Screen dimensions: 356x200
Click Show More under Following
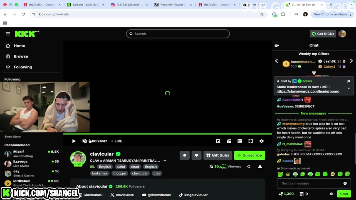[13, 137]
